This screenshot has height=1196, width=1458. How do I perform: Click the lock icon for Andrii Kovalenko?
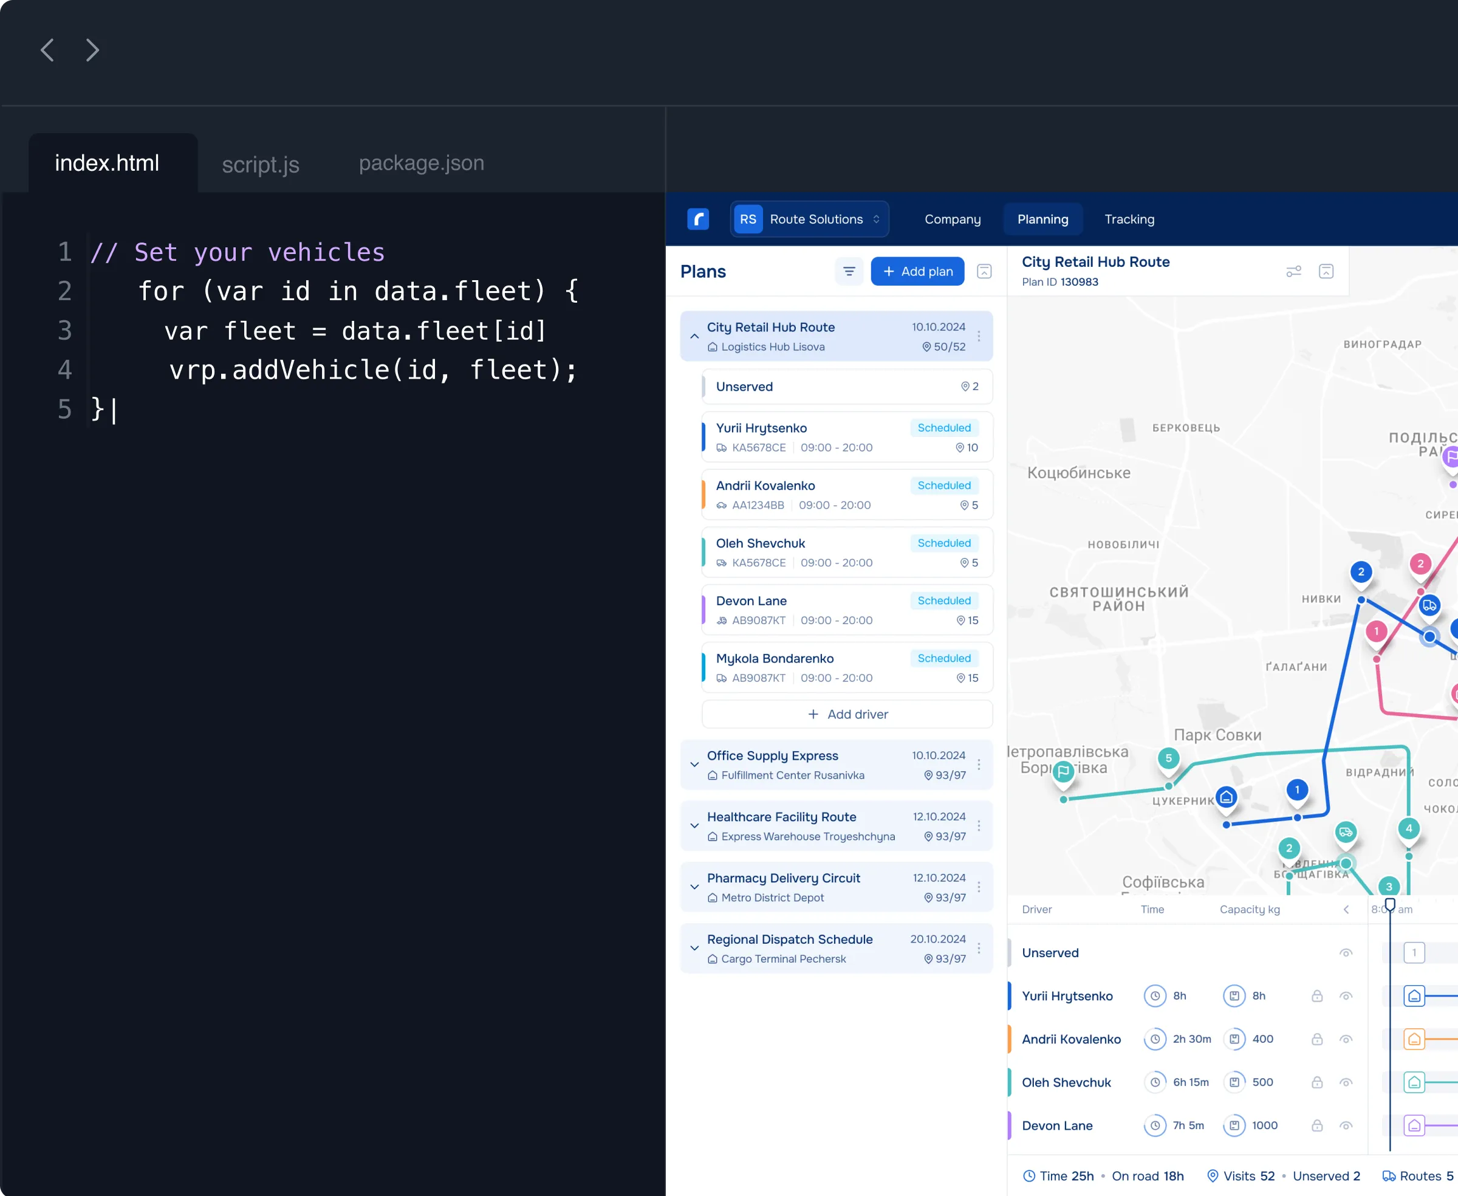[x=1317, y=1039]
